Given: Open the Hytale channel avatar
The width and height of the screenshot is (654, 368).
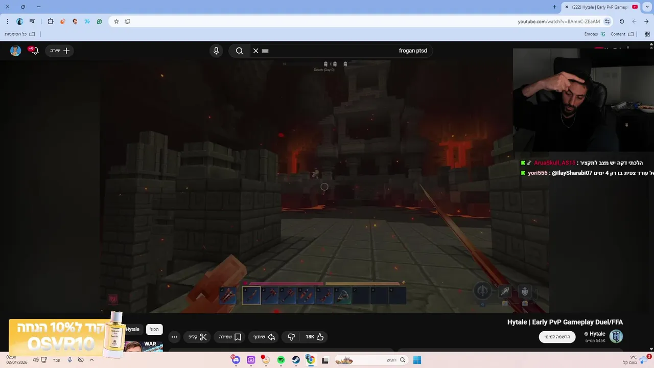Looking at the screenshot, I should coord(616,337).
